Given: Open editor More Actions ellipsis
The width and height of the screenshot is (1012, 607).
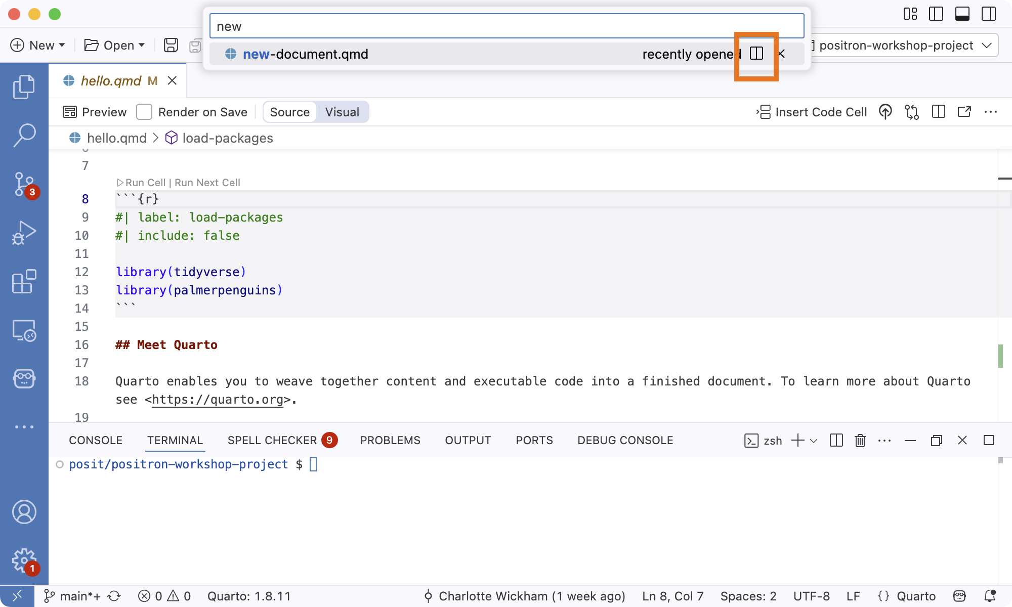Looking at the screenshot, I should coord(991,112).
